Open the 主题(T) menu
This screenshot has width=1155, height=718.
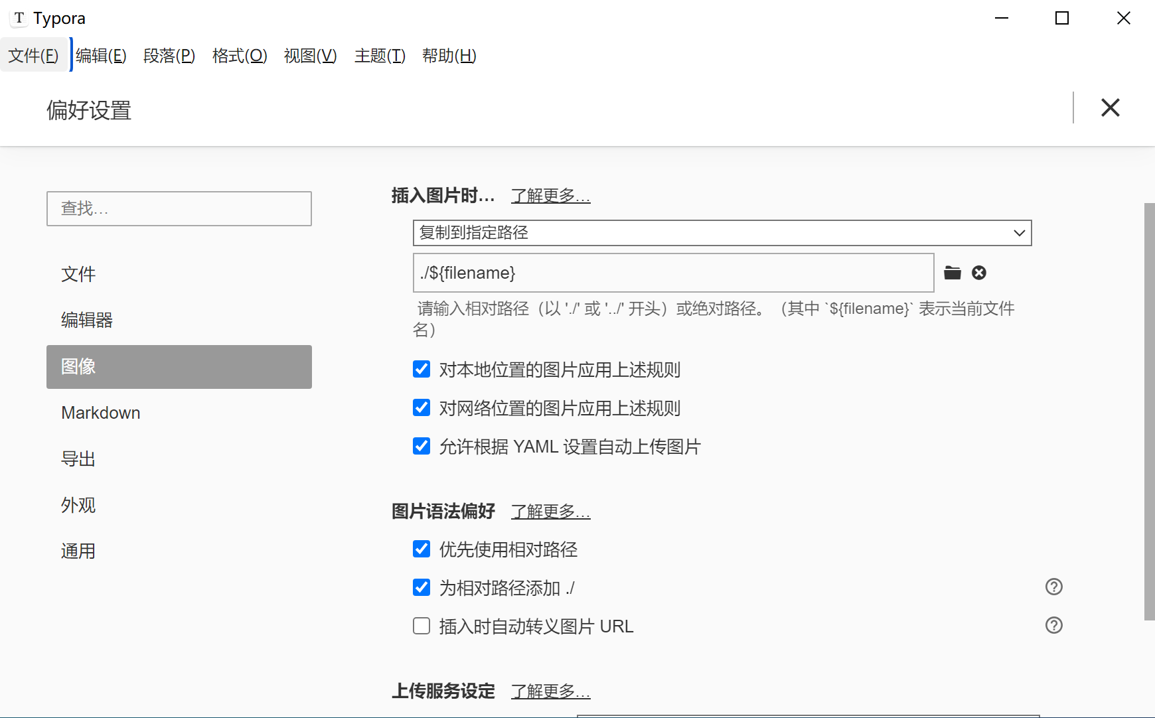[380, 56]
